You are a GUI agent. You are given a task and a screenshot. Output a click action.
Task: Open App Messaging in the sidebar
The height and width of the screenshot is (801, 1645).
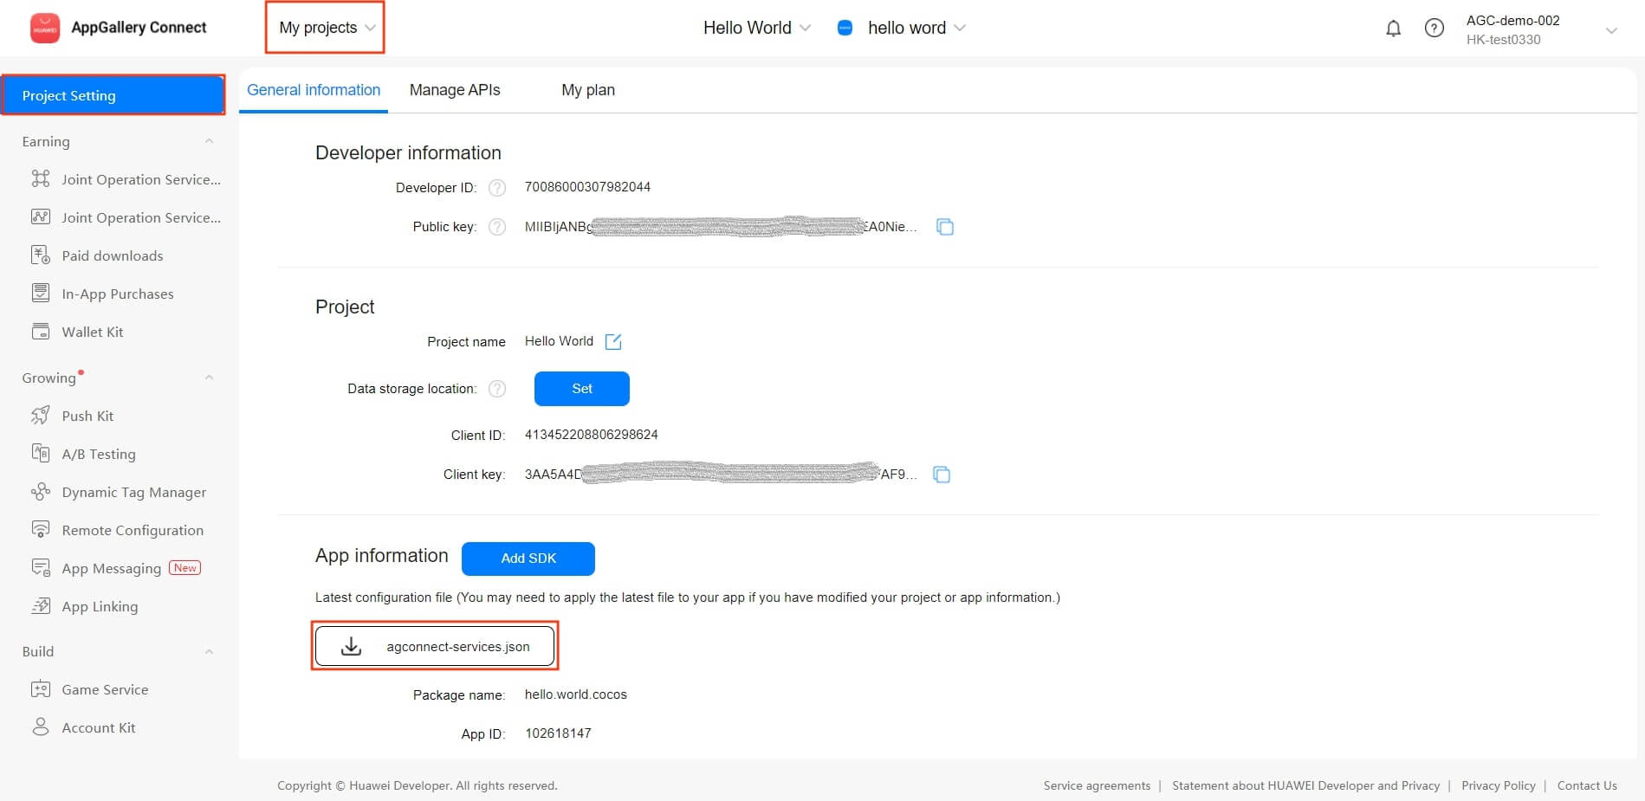tap(112, 569)
